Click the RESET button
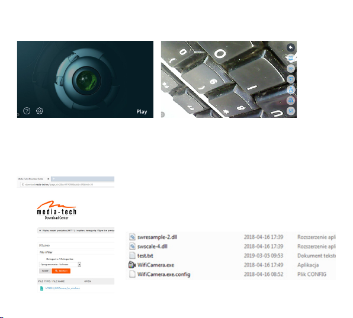 [x=45, y=271]
